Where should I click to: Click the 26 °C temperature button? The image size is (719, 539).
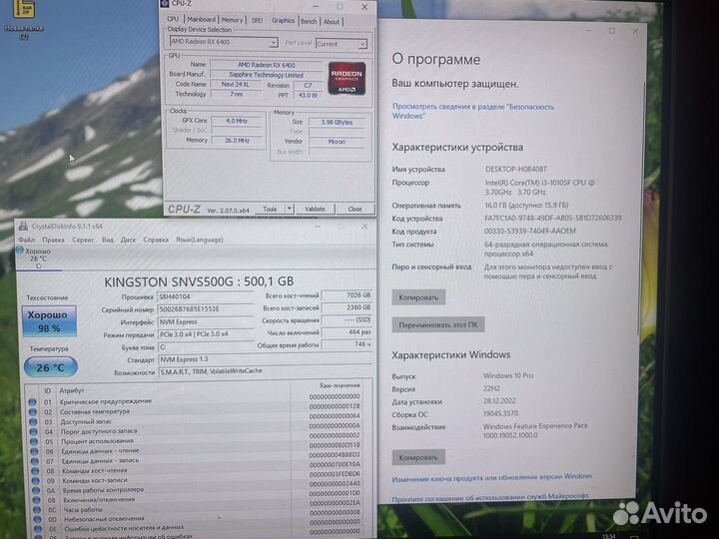pyautogui.click(x=51, y=367)
